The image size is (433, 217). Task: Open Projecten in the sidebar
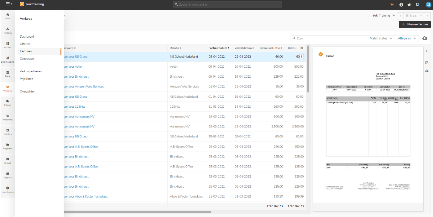pos(8,146)
